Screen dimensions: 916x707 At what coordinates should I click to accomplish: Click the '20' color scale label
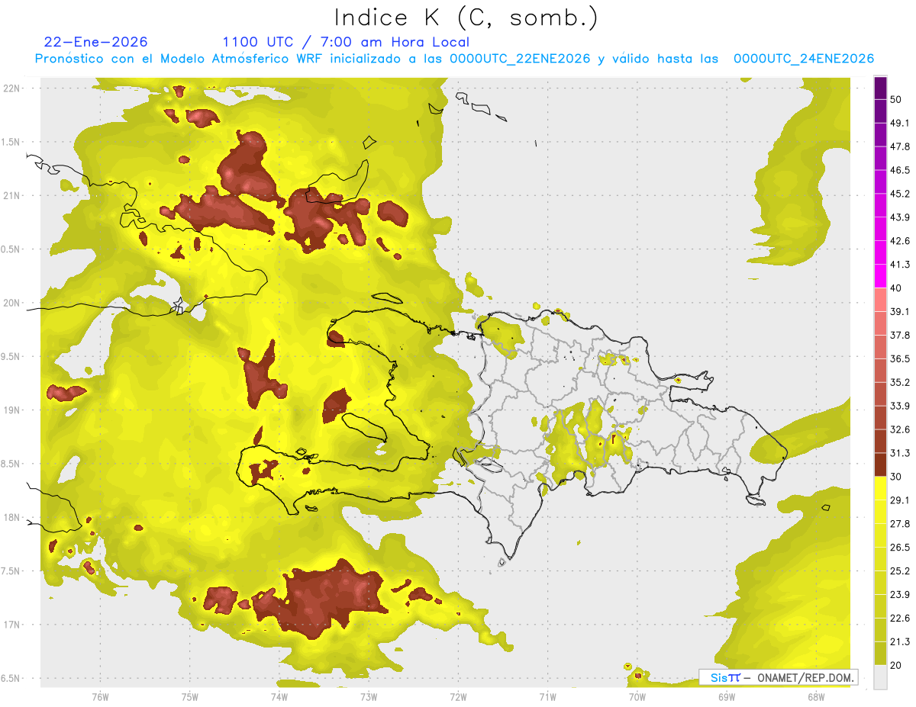[897, 666]
